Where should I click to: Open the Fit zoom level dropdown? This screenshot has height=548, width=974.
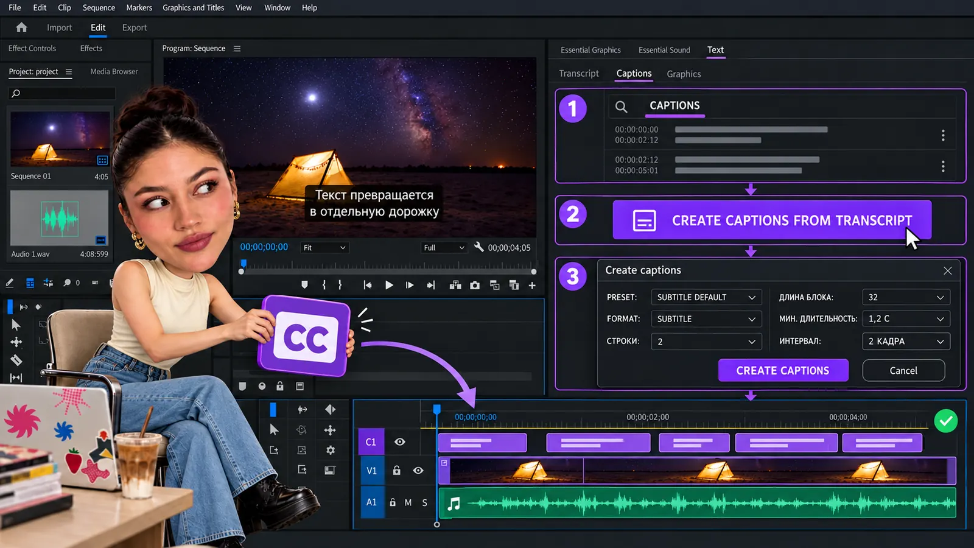[x=324, y=247]
